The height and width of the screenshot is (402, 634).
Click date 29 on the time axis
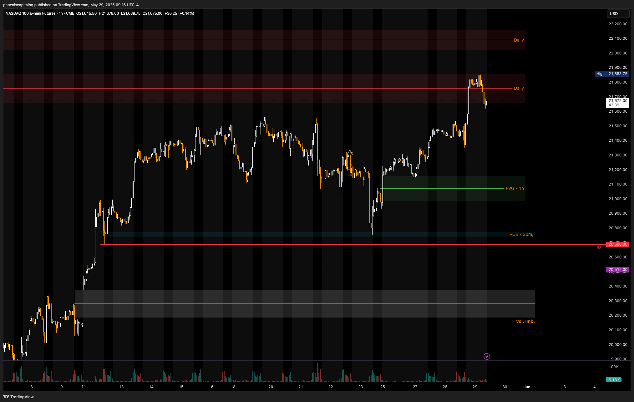[x=475, y=387]
